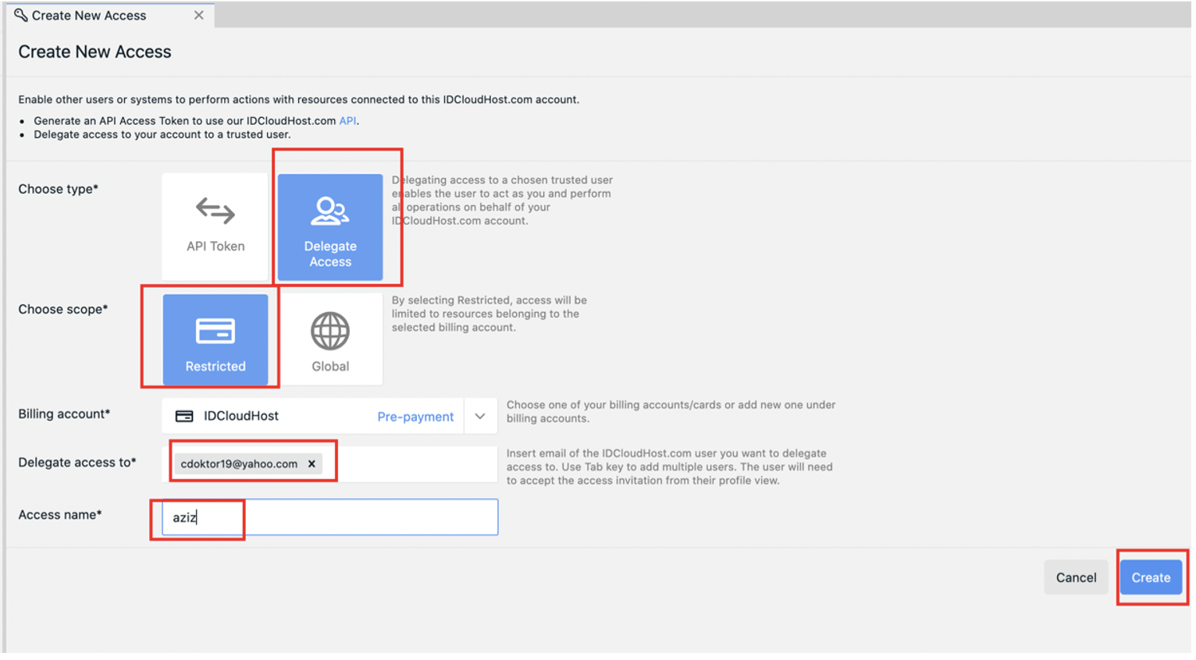
Task: Remove the cdoktor19@yahoo.com email chip
Action: (311, 464)
